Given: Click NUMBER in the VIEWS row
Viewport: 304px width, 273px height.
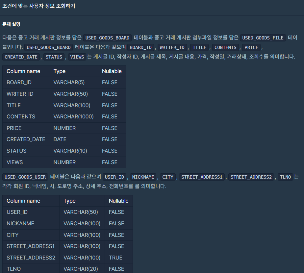Looking at the screenshot, I should click(73, 162).
